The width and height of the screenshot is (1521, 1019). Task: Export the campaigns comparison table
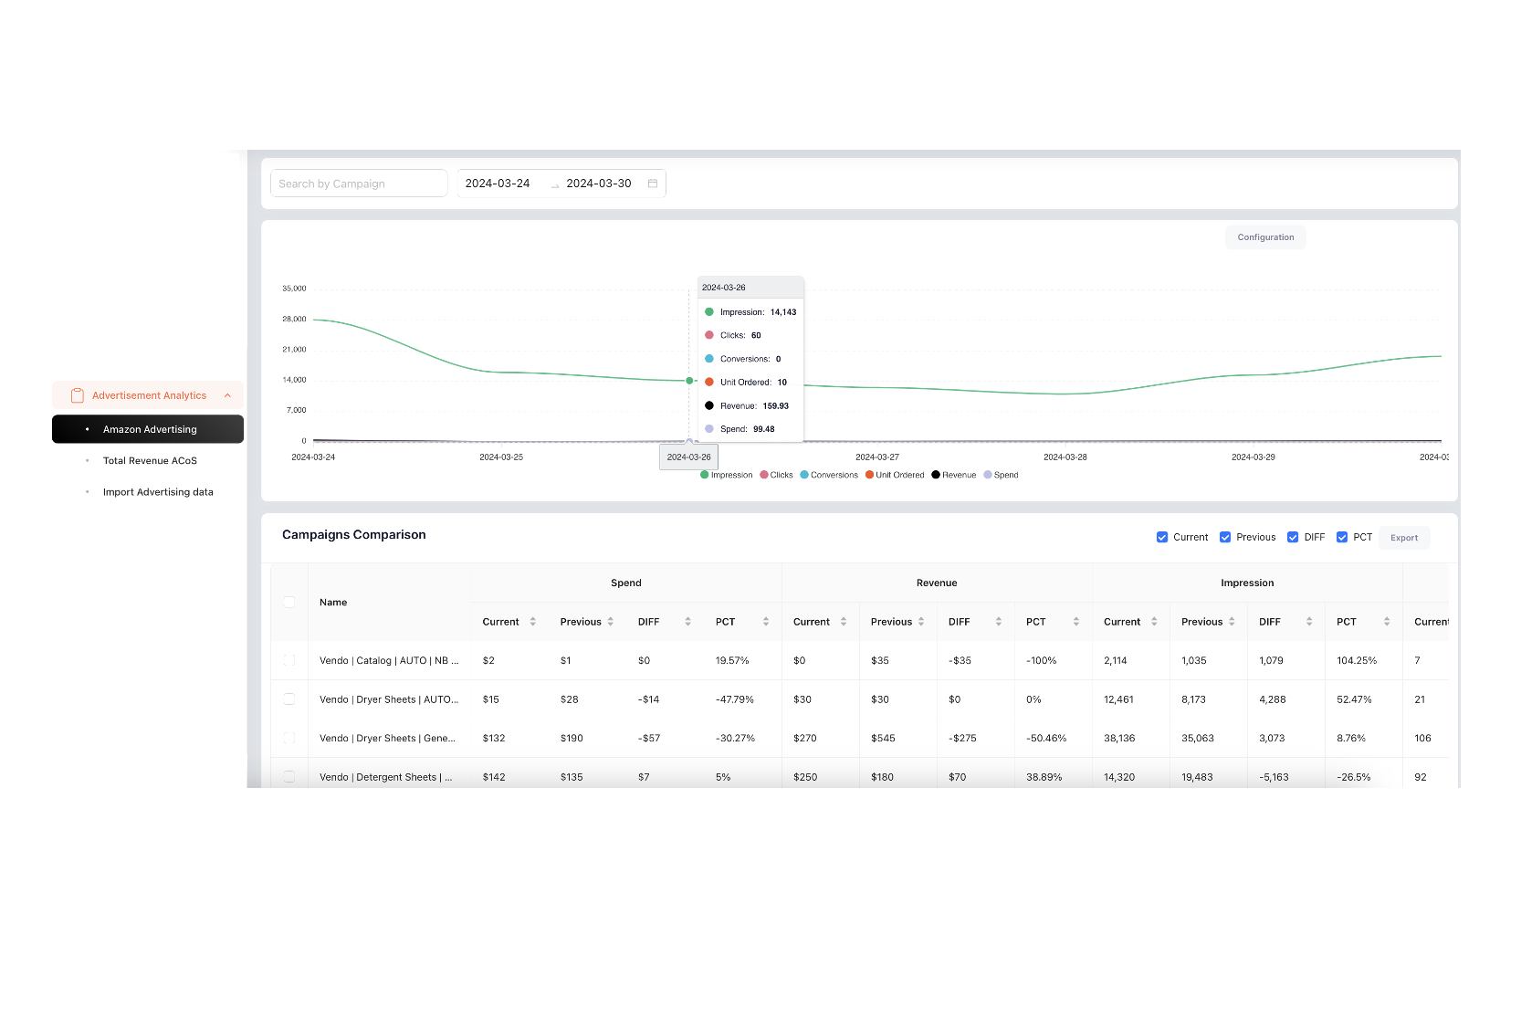pyautogui.click(x=1403, y=538)
